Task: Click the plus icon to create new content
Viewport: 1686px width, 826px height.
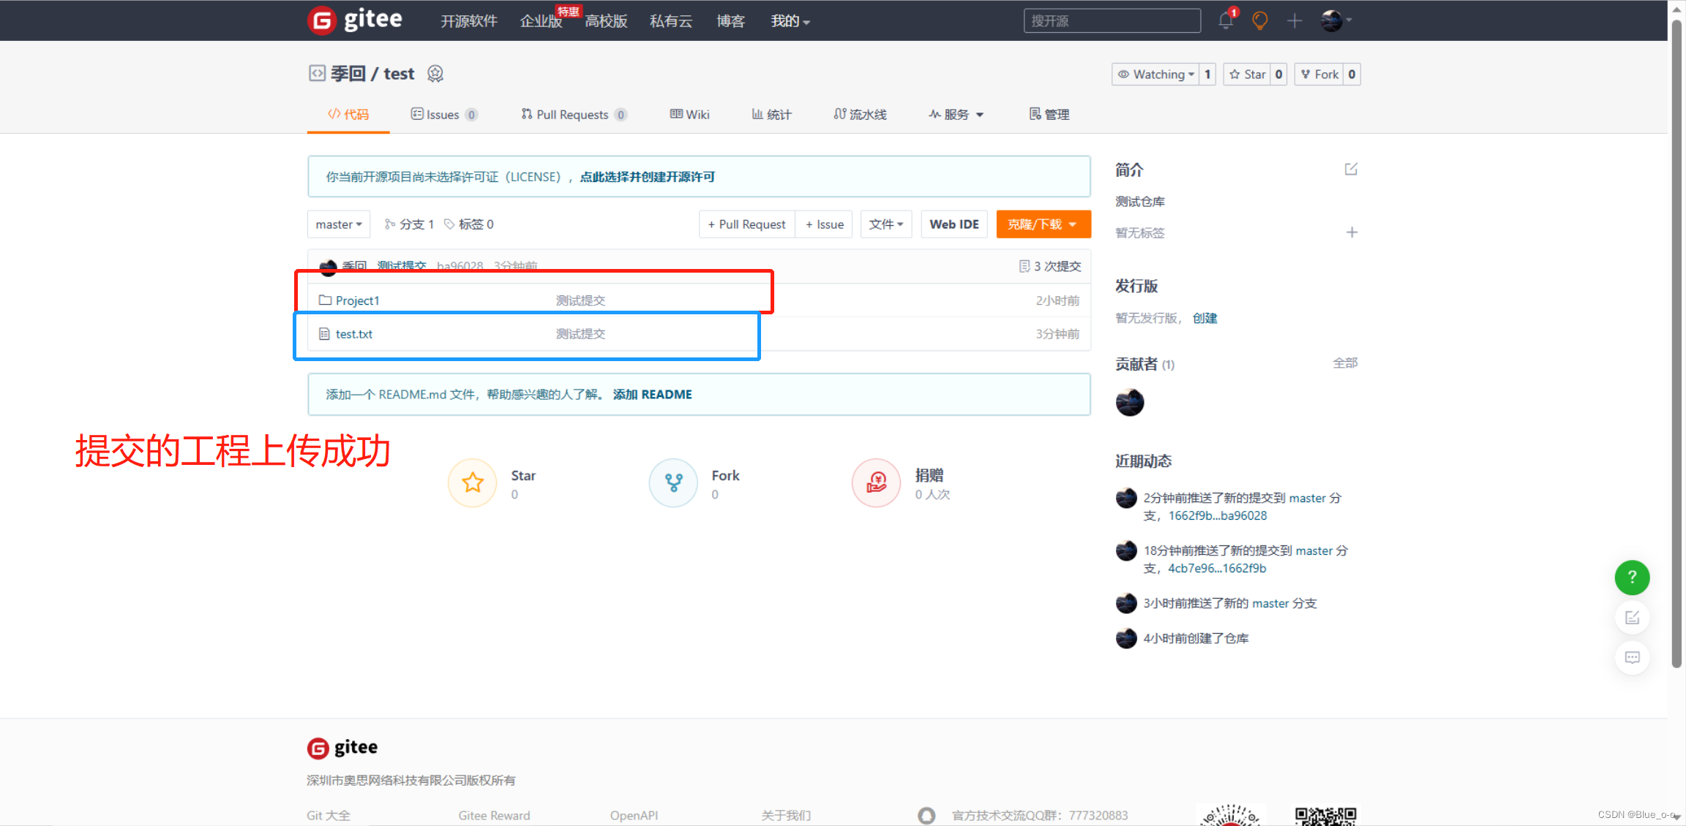Action: (x=1294, y=20)
